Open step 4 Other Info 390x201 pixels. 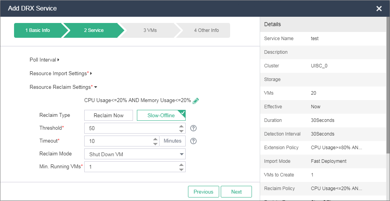(206, 30)
